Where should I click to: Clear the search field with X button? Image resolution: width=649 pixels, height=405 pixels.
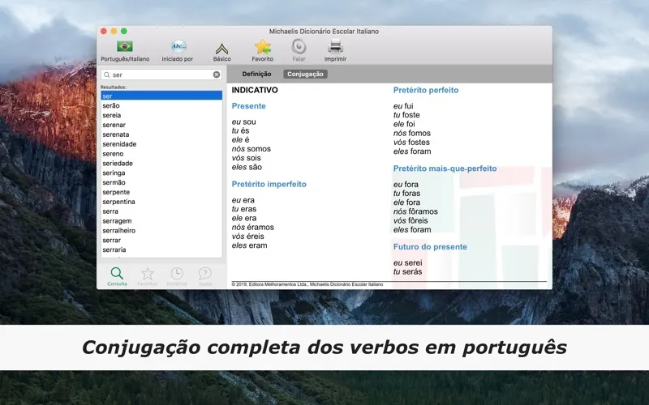pyautogui.click(x=217, y=75)
